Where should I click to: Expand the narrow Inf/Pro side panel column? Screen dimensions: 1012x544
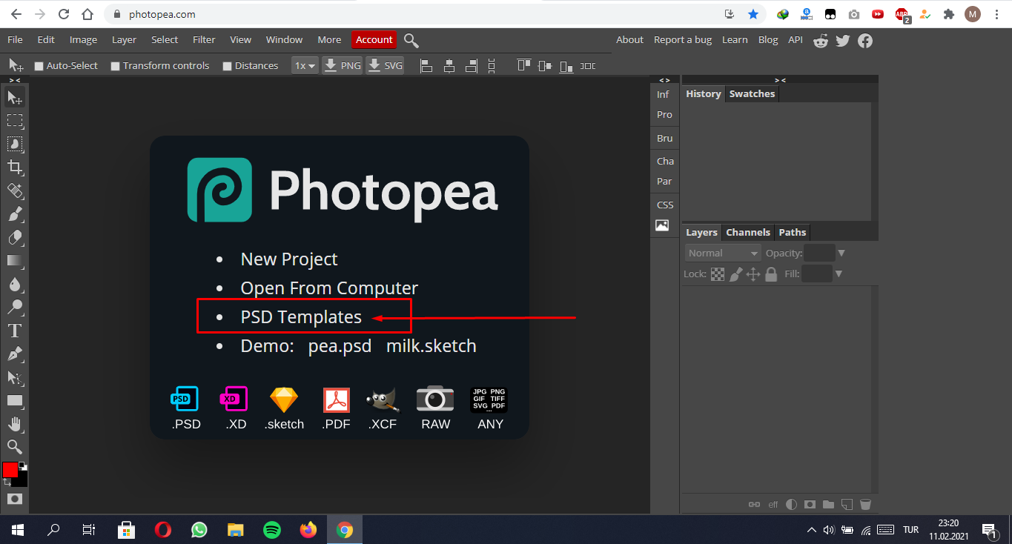664,80
